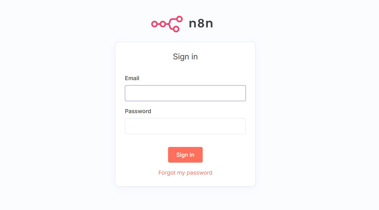Start password recovery via Forgot my password
Screen dimensions: 379x210
pyautogui.click(x=185, y=173)
